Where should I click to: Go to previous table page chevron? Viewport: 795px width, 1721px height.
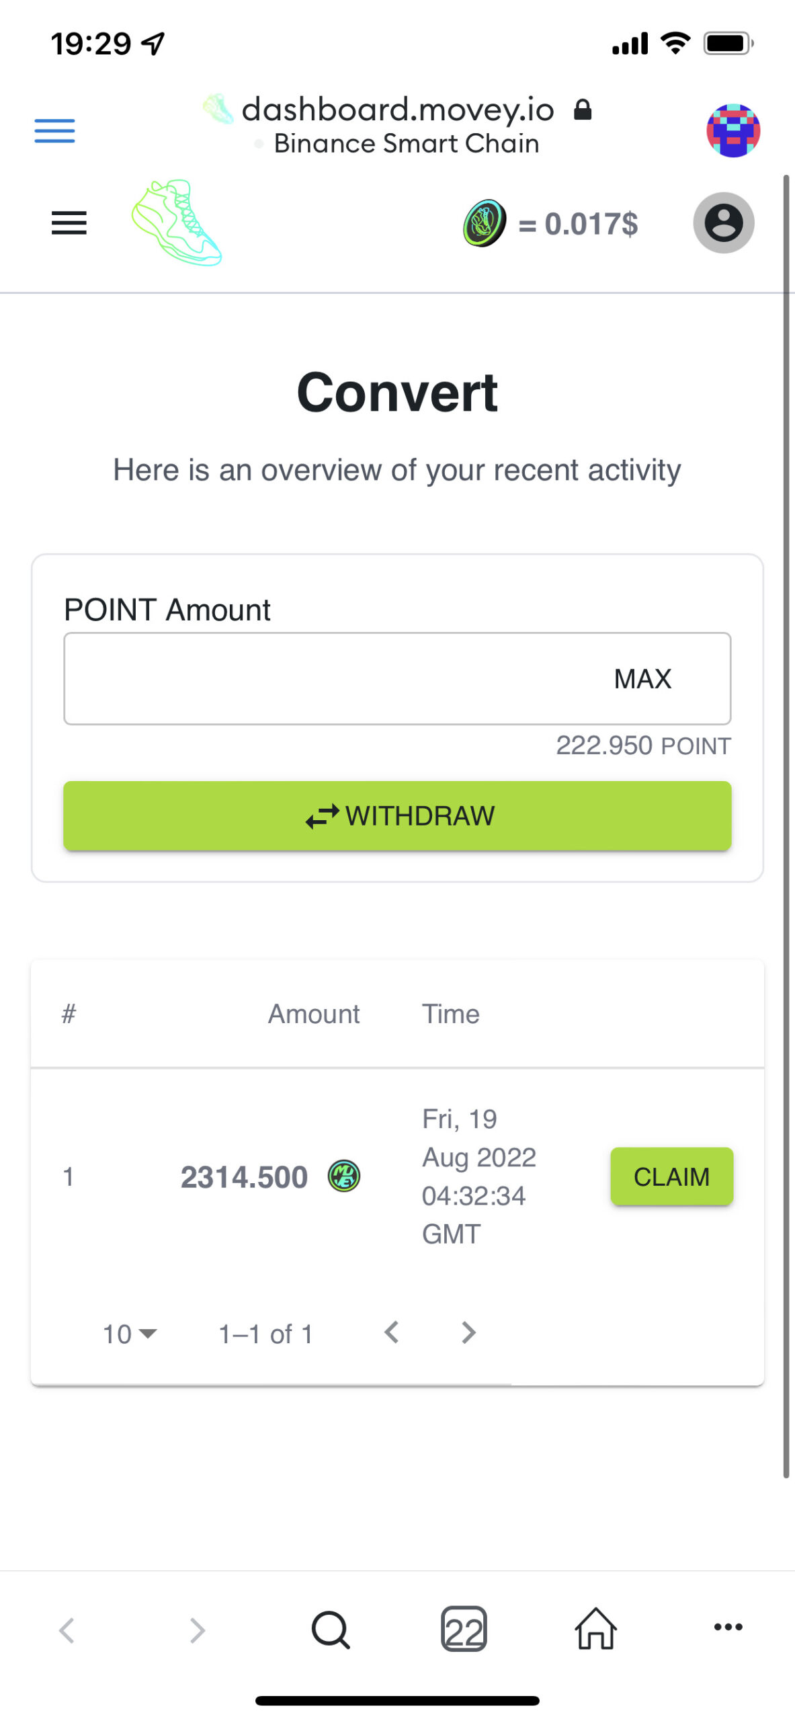click(392, 1332)
